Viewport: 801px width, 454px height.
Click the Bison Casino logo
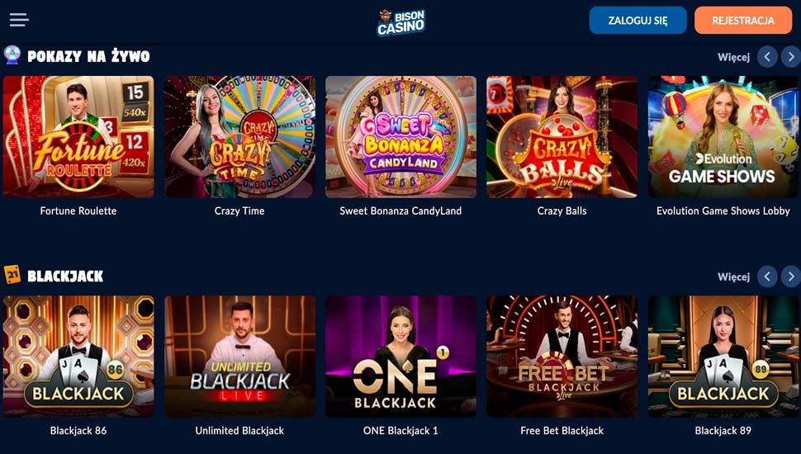[x=401, y=22]
